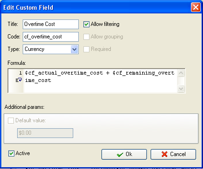Screen dimensions: 203x169
Task: Click formula scrollbar down arrow
Action: (181, 88)
